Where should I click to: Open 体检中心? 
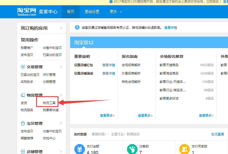pos(49,138)
